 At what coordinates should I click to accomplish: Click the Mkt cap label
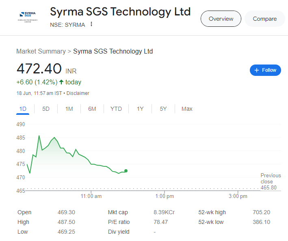118,212
